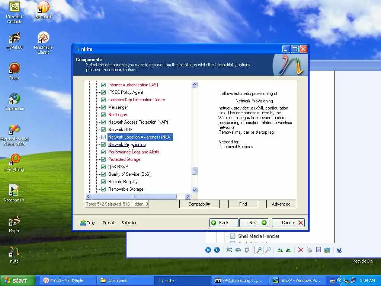381x286 pixels.
Task: Click the floppy save icon in Picture Viewer
Action: click(318, 250)
